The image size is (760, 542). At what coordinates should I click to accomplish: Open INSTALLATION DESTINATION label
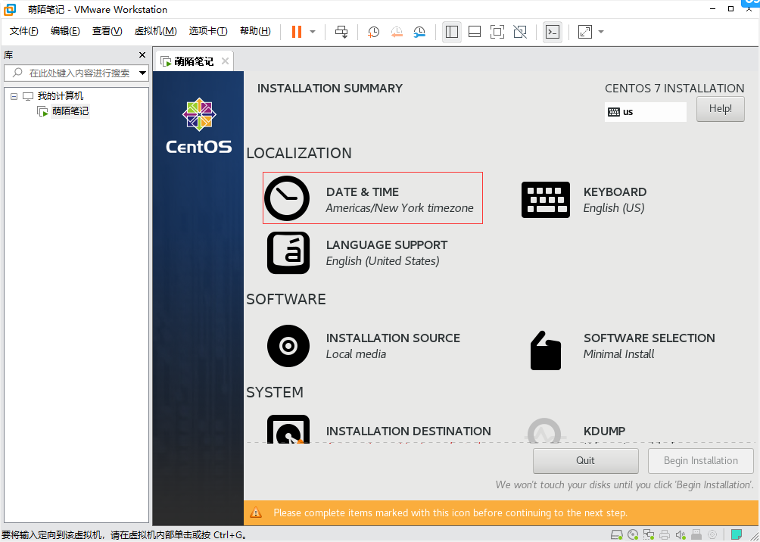(408, 431)
